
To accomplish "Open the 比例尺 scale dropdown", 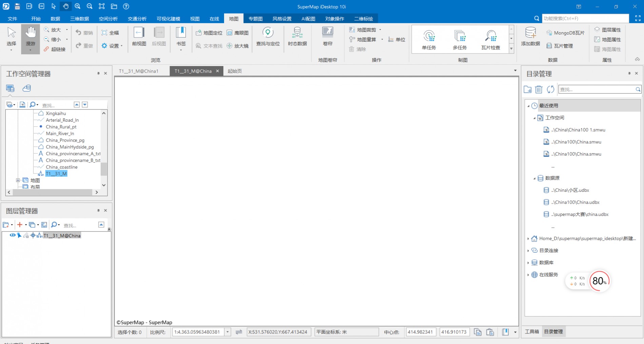I will 228,332.
